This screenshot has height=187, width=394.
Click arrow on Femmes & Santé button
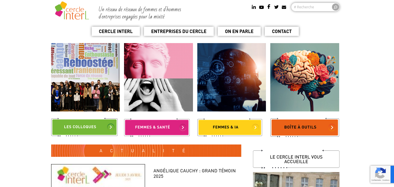[183, 127]
